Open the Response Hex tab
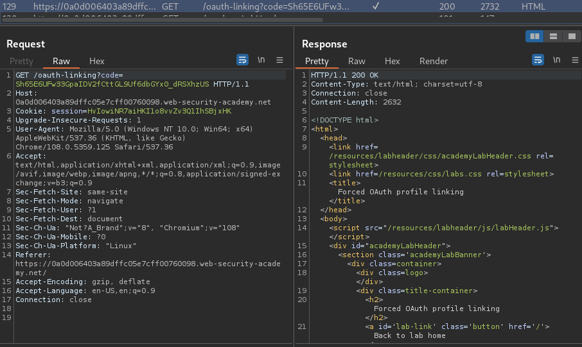This screenshot has height=347, width=582. pos(392,61)
